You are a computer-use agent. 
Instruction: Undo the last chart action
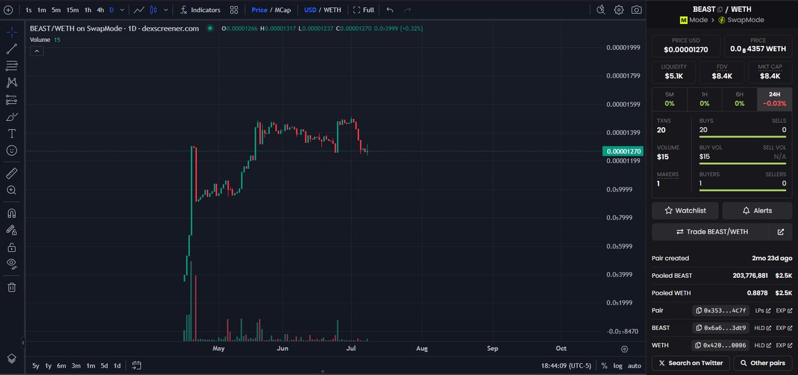coord(390,10)
